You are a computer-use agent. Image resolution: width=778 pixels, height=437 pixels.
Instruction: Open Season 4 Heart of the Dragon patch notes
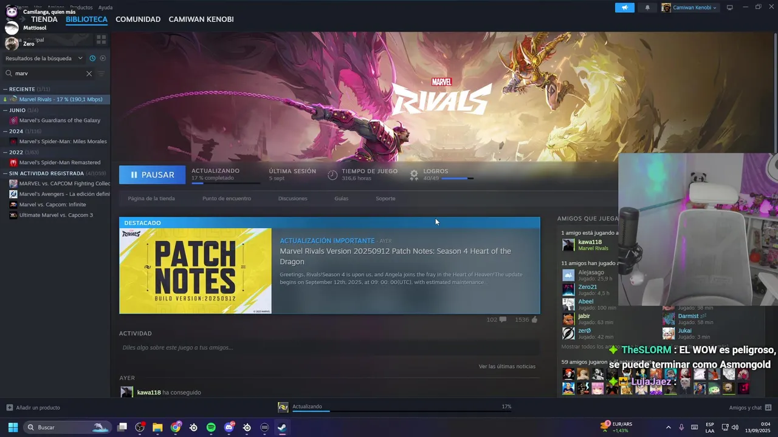395,256
